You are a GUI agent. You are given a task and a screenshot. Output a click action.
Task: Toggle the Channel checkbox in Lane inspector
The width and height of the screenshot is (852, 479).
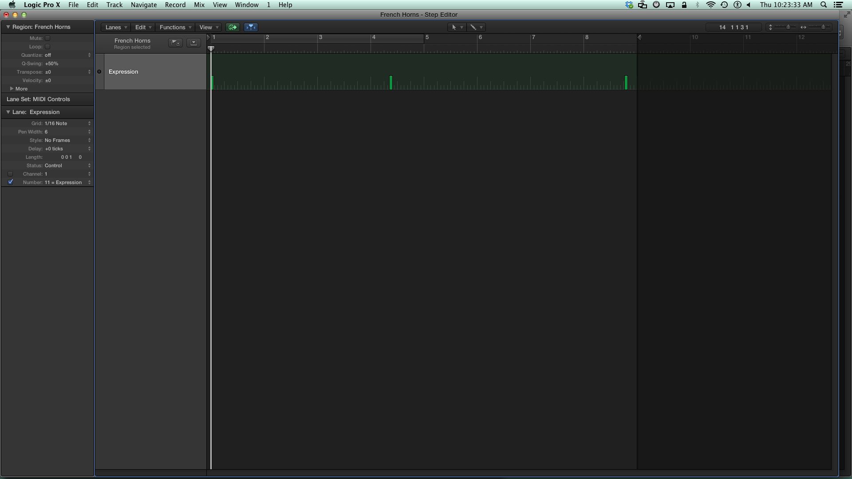[x=10, y=174]
